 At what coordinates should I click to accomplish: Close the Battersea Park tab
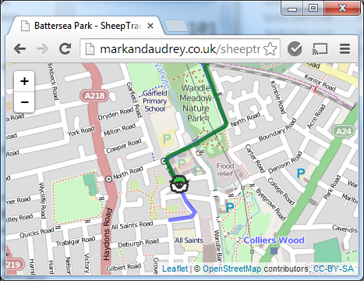pos(150,26)
